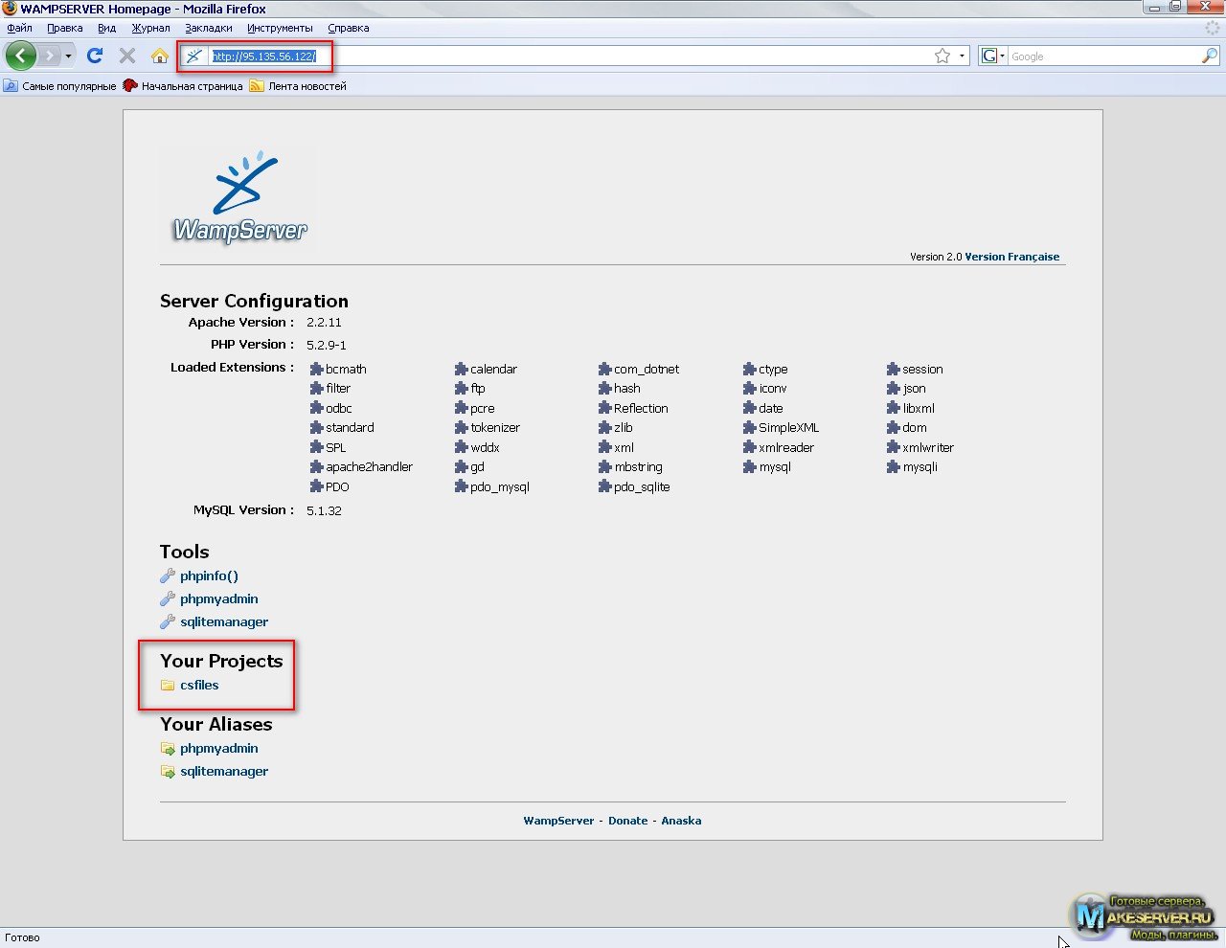Click the wrench icon beside phpinfo()
The width and height of the screenshot is (1226, 948).
[168, 576]
